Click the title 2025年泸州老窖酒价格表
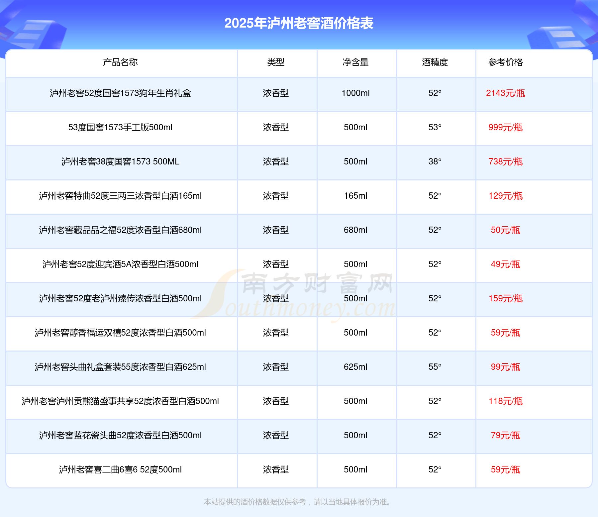Screen dimensions: 598x517 299,23
